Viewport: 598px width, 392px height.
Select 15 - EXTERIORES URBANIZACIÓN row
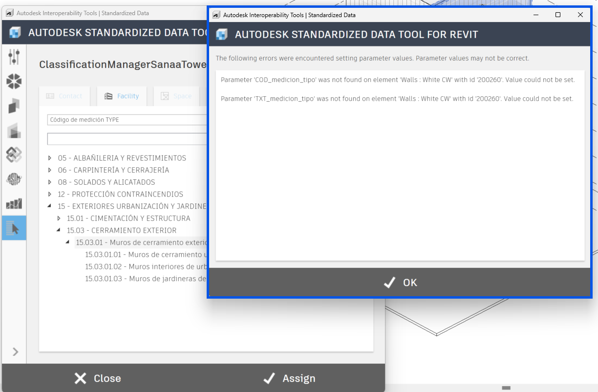point(132,206)
